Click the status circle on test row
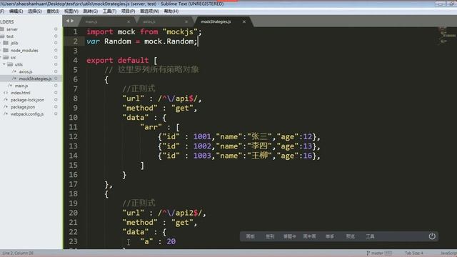This screenshot has height=257, width=457. (x=56, y=36)
